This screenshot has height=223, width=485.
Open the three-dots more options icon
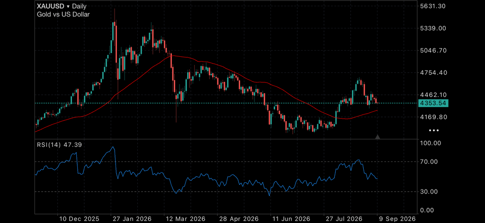click(x=434, y=130)
